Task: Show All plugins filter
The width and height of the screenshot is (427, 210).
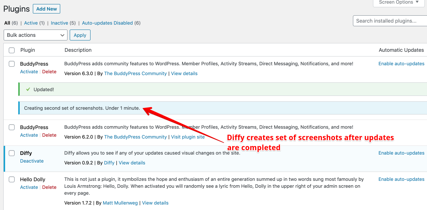Action: [7, 23]
